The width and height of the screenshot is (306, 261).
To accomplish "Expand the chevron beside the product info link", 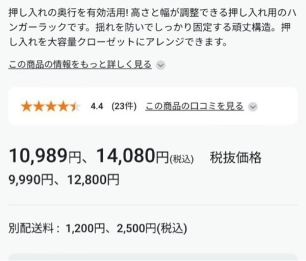I will tap(161, 65).
